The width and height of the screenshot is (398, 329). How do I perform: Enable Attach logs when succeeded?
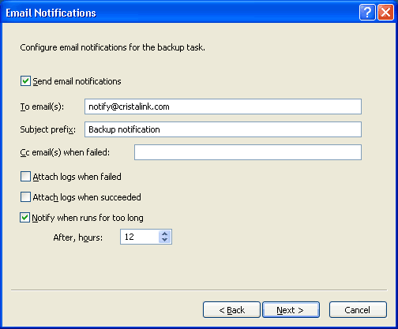coord(25,197)
